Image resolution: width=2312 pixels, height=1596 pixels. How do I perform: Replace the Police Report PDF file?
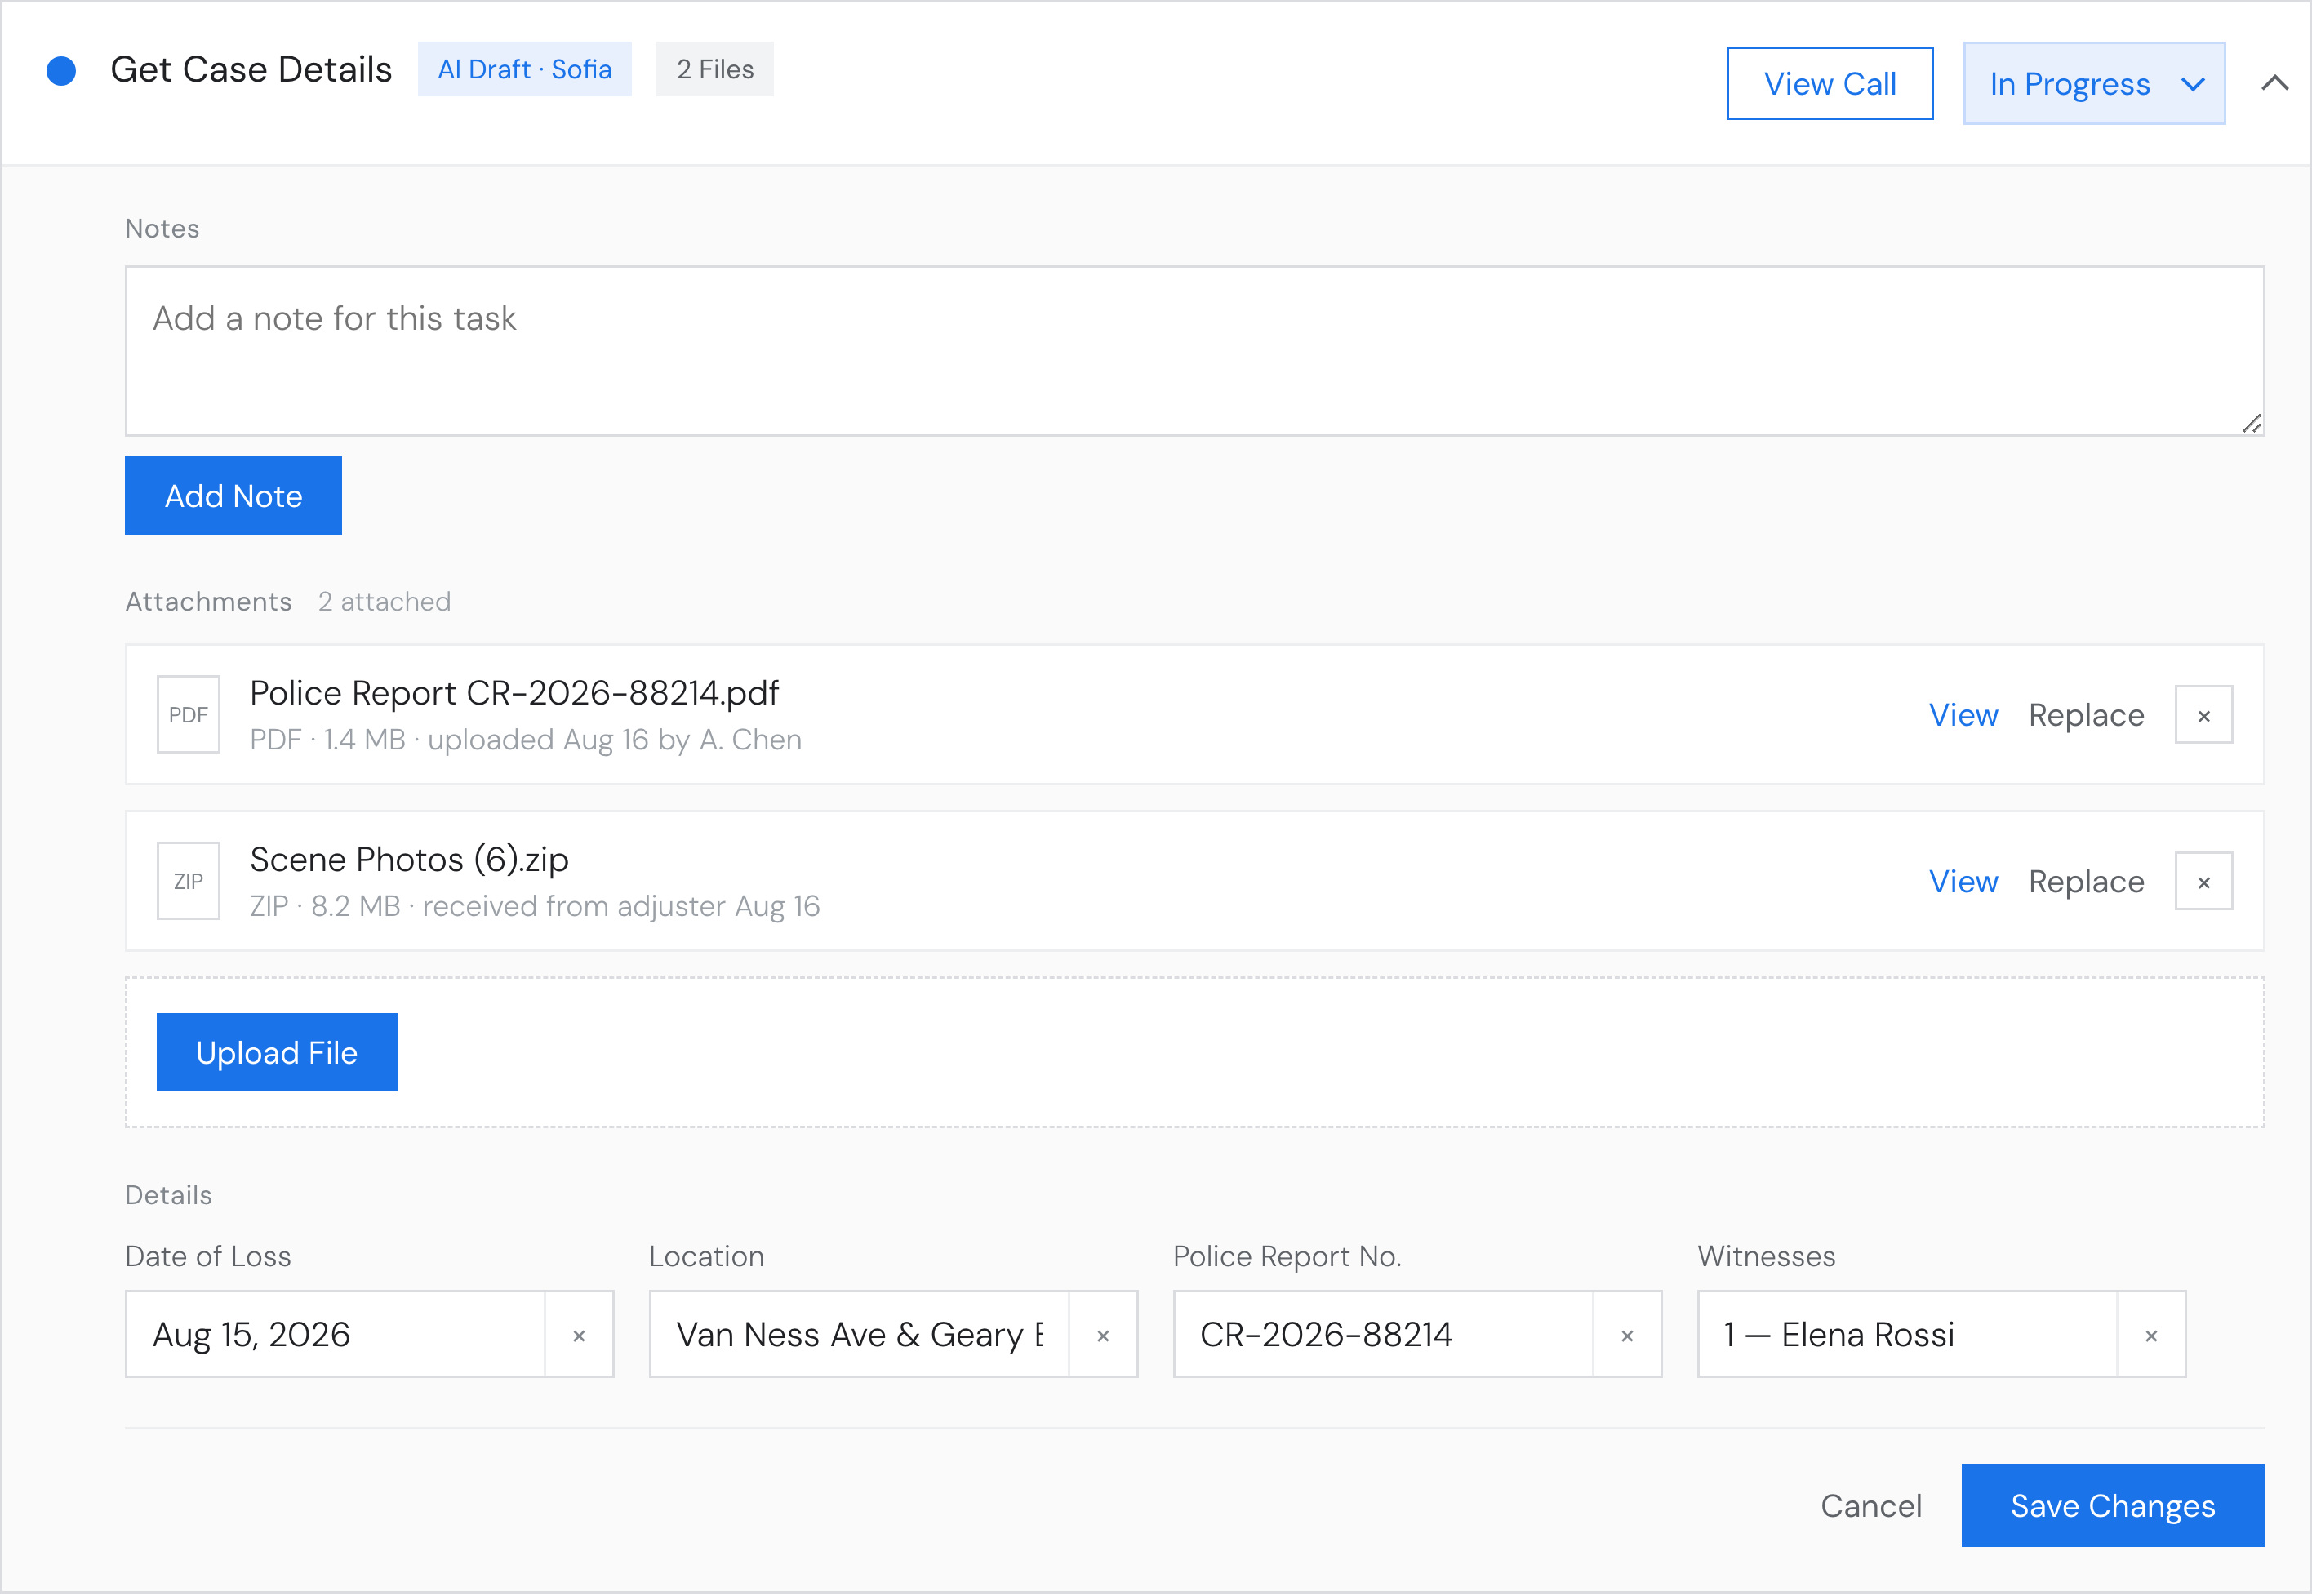[x=2086, y=715]
